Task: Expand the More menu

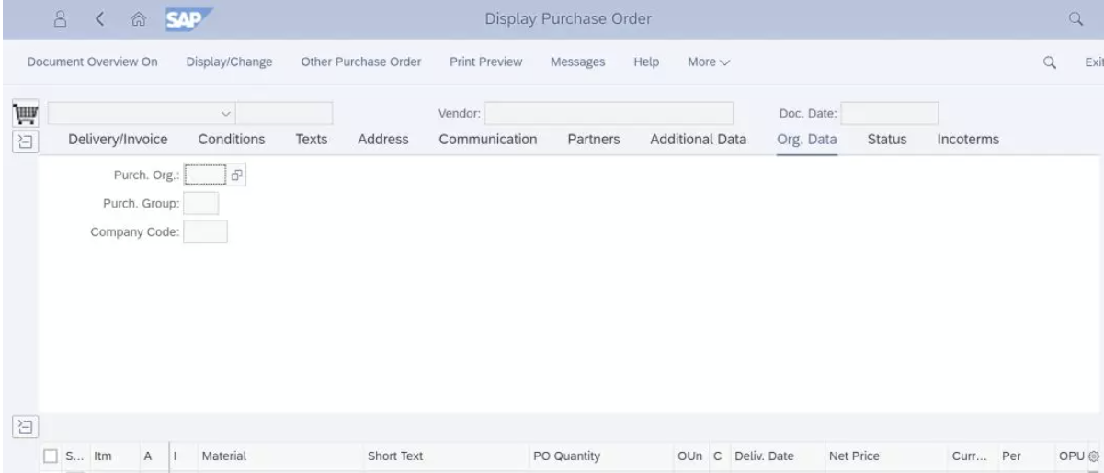Action: [709, 62]
